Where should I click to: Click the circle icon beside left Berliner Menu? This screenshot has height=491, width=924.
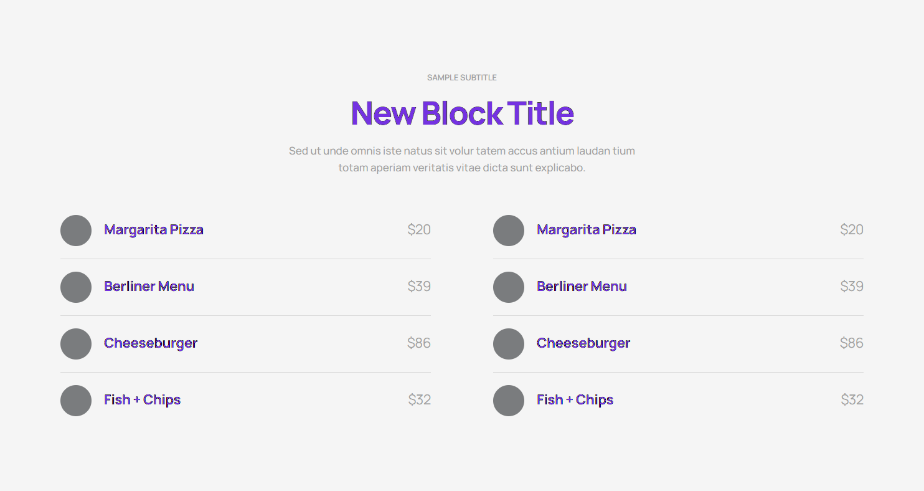(75, 287)
